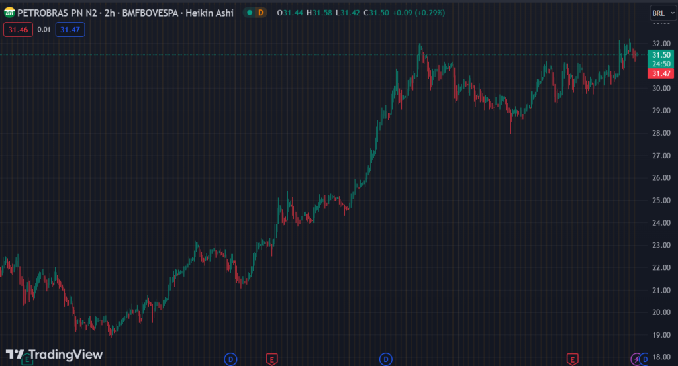
Task: Click the 28.00 price scale label
Action: (661, 133)
